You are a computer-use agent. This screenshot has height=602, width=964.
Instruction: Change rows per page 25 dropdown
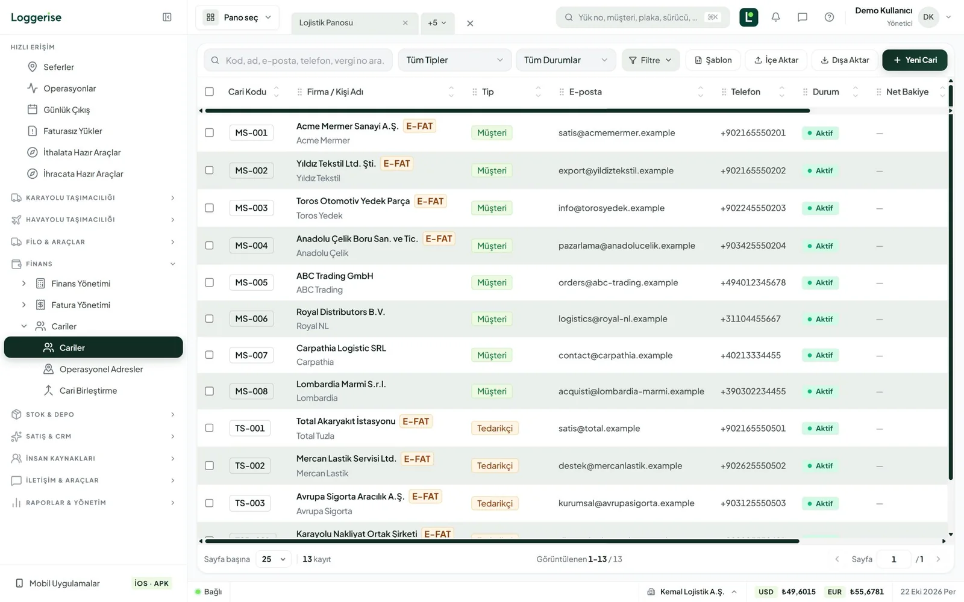coord(274,559)
